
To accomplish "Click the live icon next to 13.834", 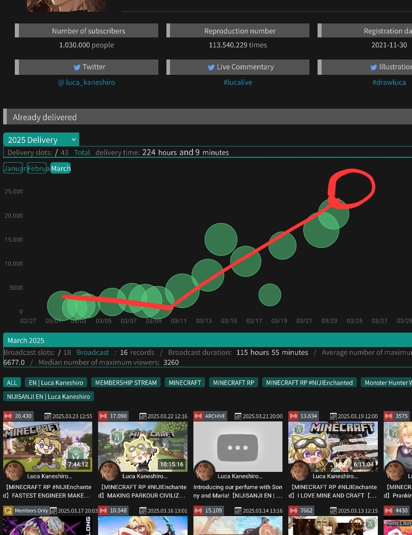I will tap(293, 416).
